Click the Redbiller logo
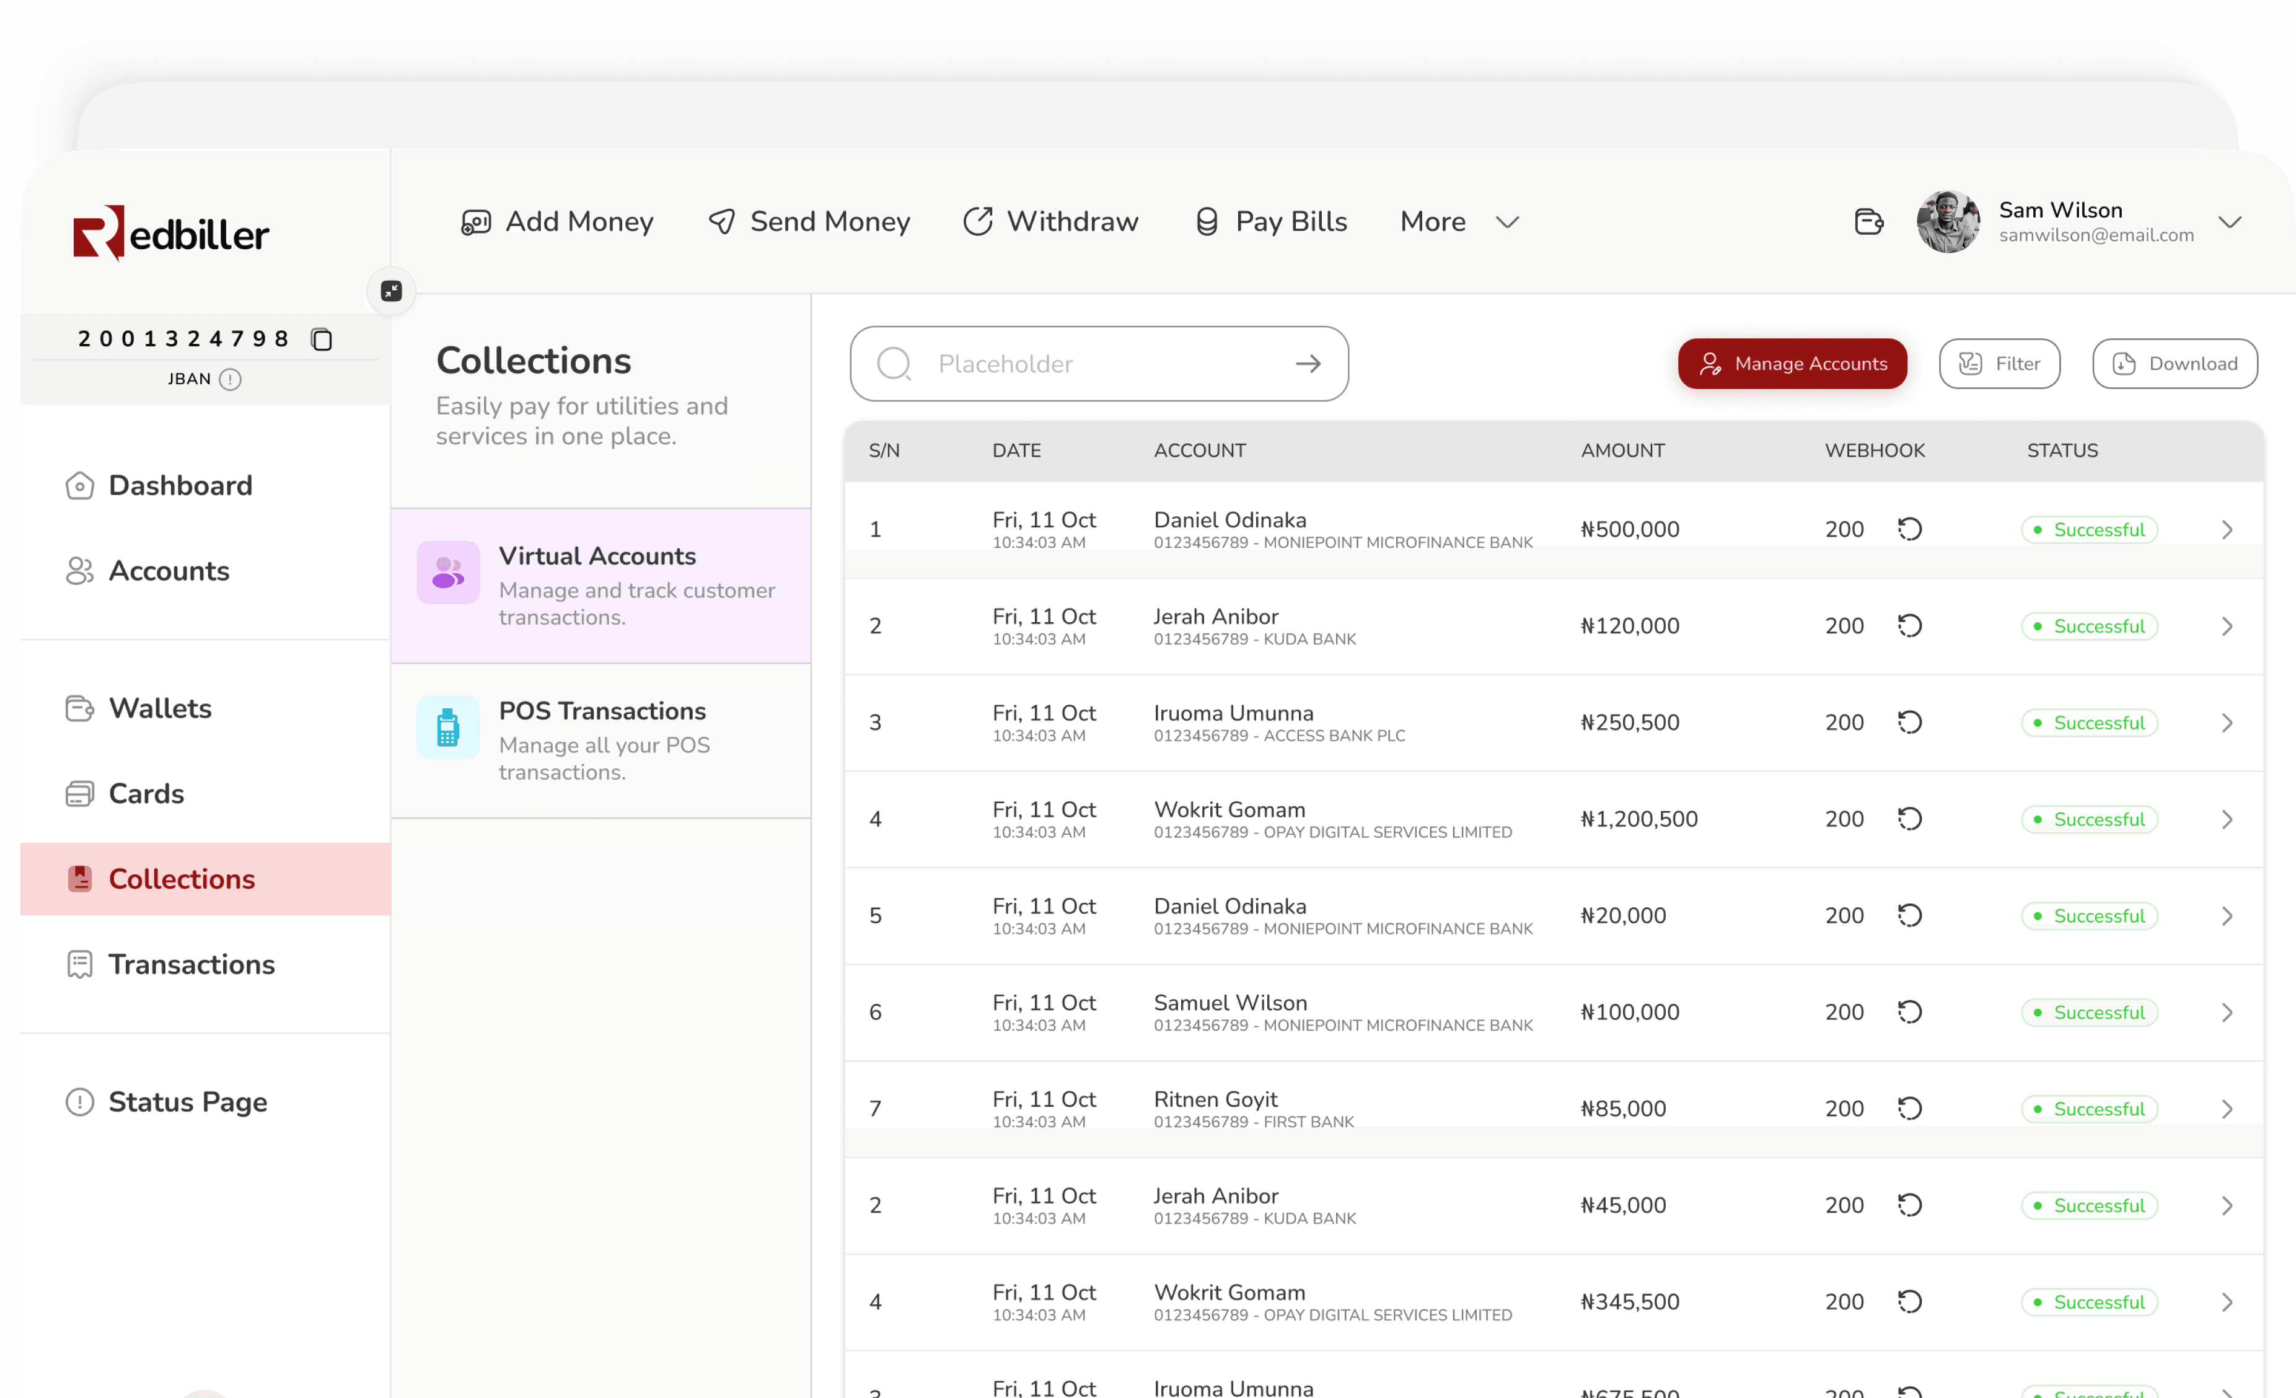Viewport: 2296px width, 1398px height. coord(170,233)
